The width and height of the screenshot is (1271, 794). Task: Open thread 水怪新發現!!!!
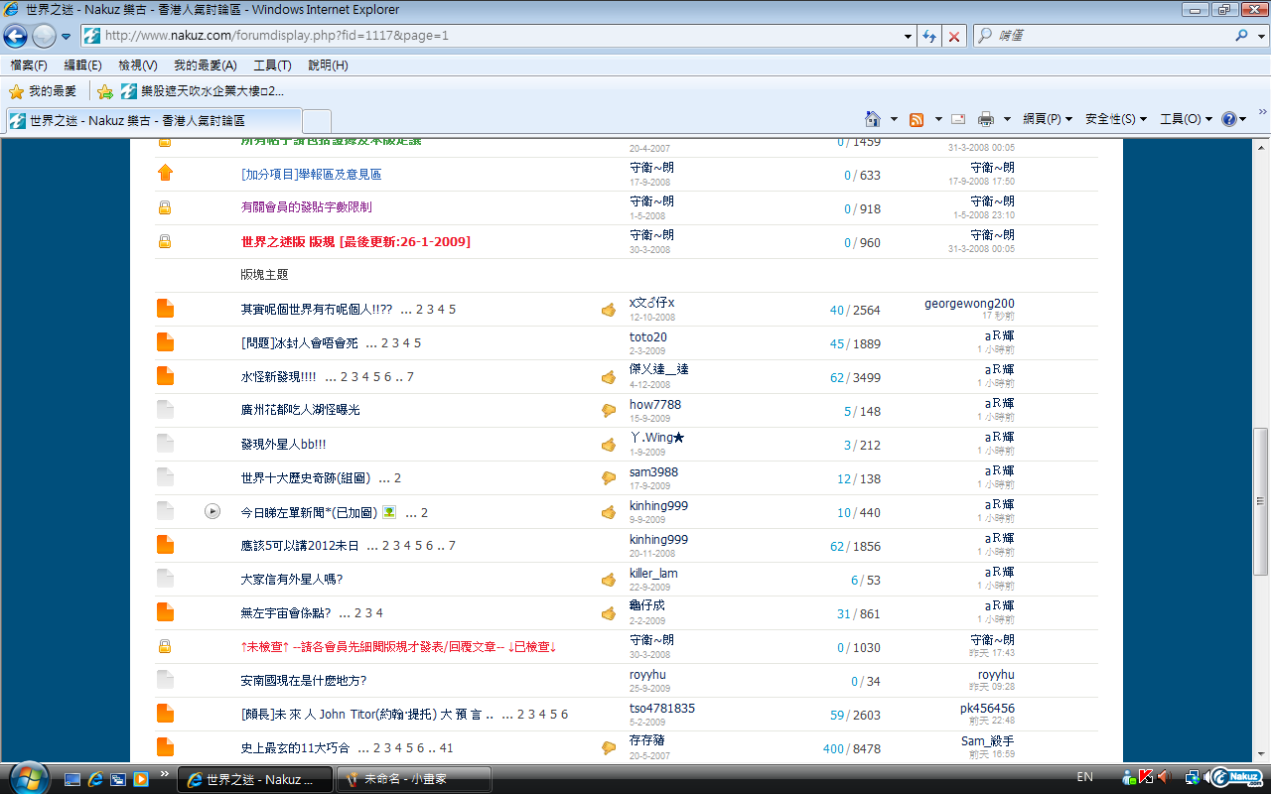pyautogui.click(x=278, y=377)
